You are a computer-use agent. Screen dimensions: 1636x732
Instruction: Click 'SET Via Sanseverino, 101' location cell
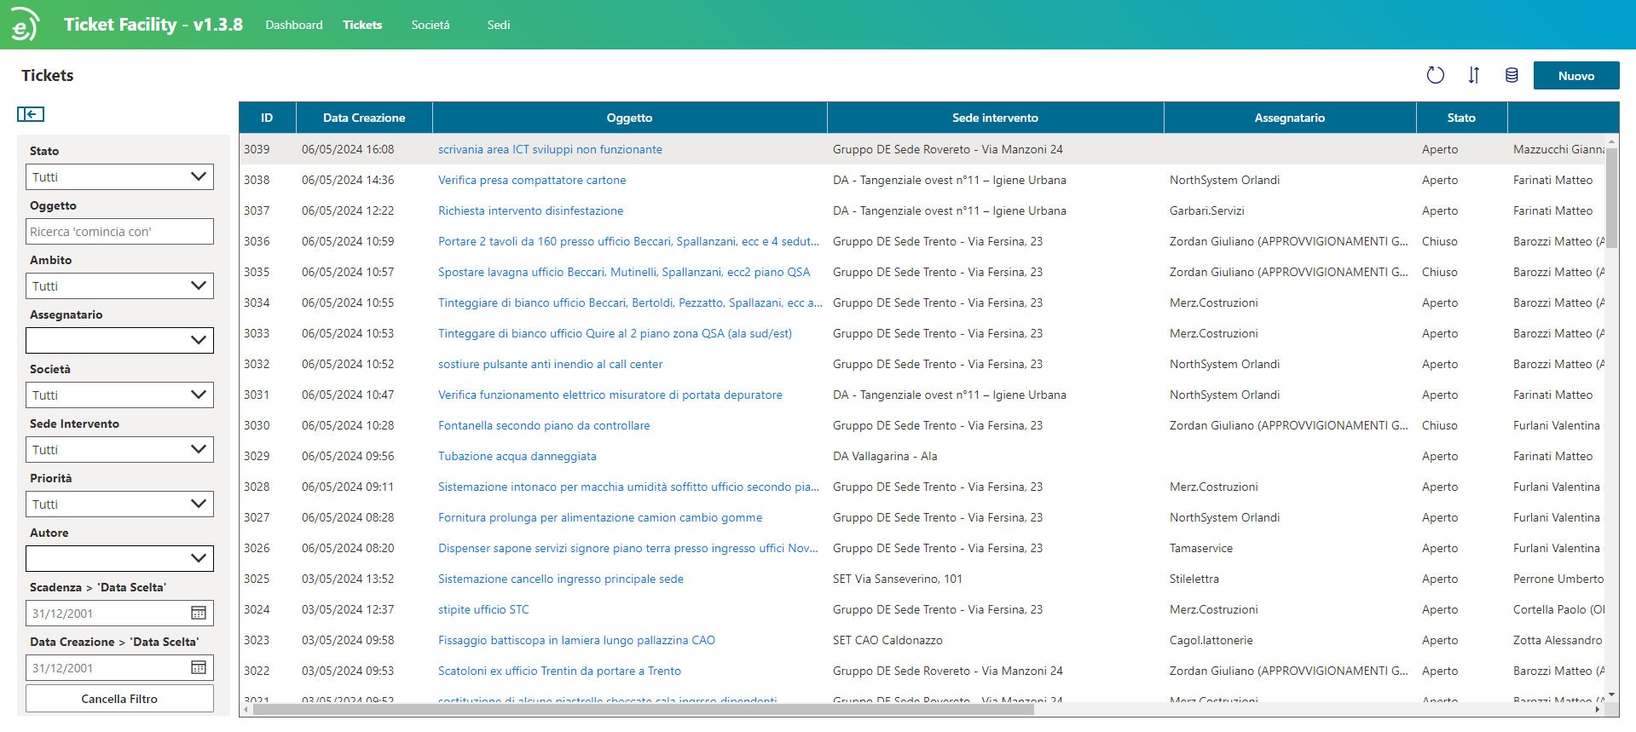(x=898, y=579)
